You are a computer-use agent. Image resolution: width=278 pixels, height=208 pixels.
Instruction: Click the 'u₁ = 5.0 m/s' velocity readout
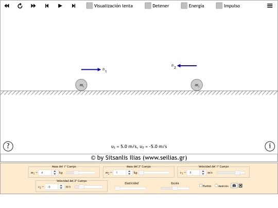(124, 146)
